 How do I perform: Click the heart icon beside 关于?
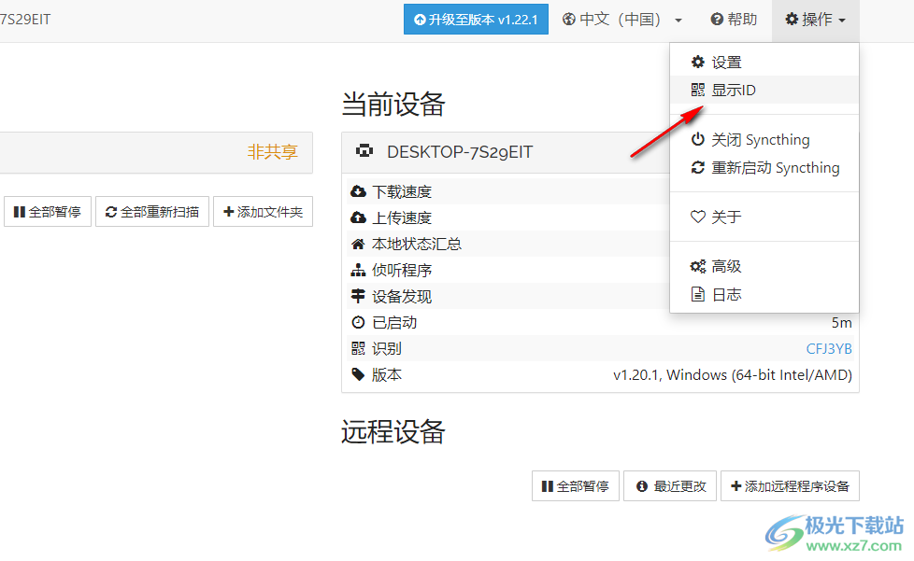[698, 217]
